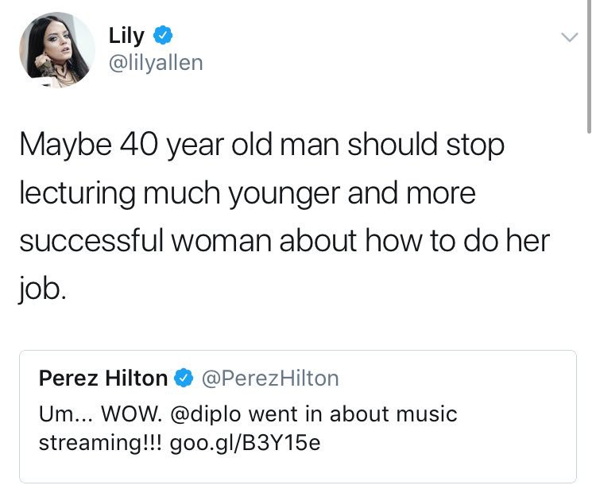Click the word 'job.' ending the tweet

pos(42,290)
